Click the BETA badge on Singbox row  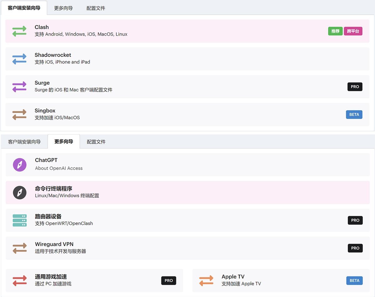click(354, 115)
